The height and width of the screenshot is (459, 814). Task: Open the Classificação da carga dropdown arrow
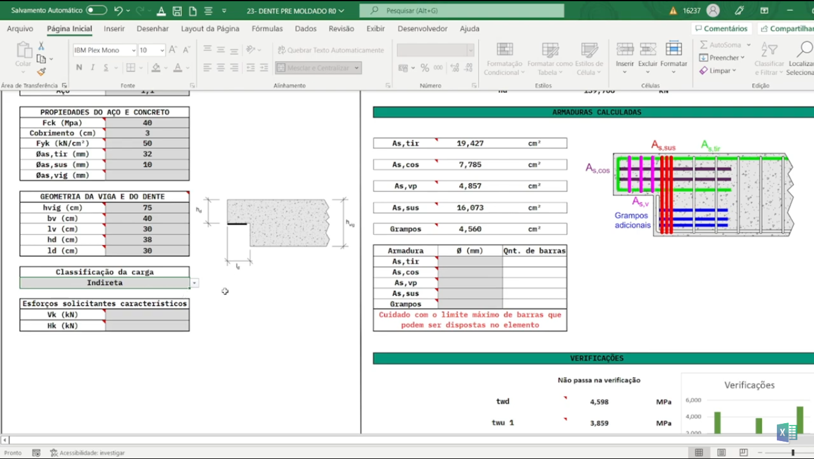point(195,283)
